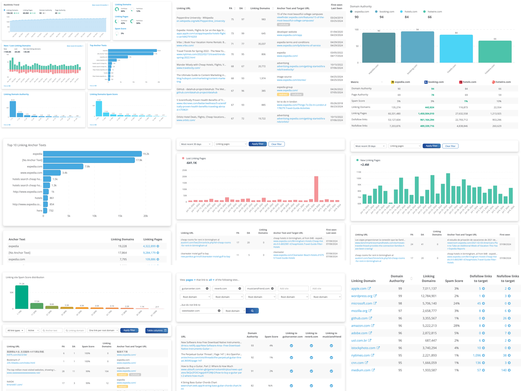Screen dimensions: 521x391
Task: Remove guitarcenter.com using its clear icon
Action: [207, 289]
